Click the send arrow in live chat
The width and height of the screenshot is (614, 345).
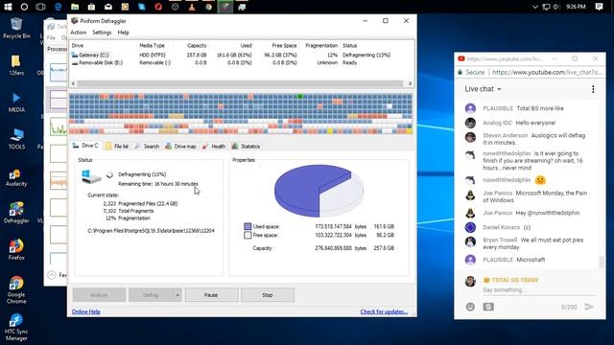pos(589,307)
